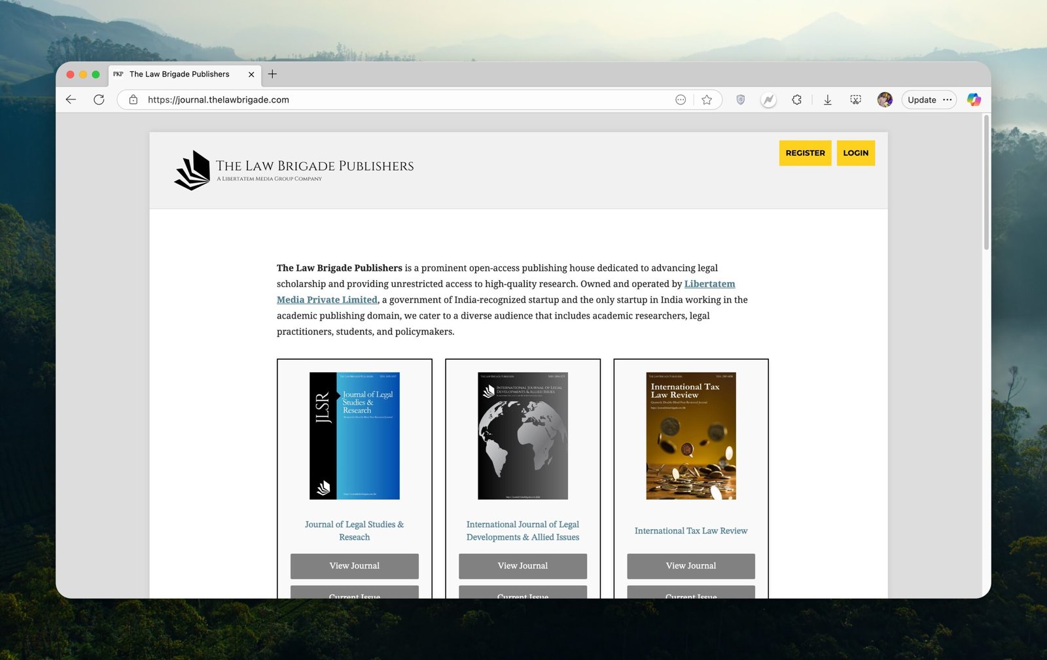The height and width of the screenshot is (660, 1047).
Task: Select The Law Brigade Publishers tab
Action: tap(179, 75)
